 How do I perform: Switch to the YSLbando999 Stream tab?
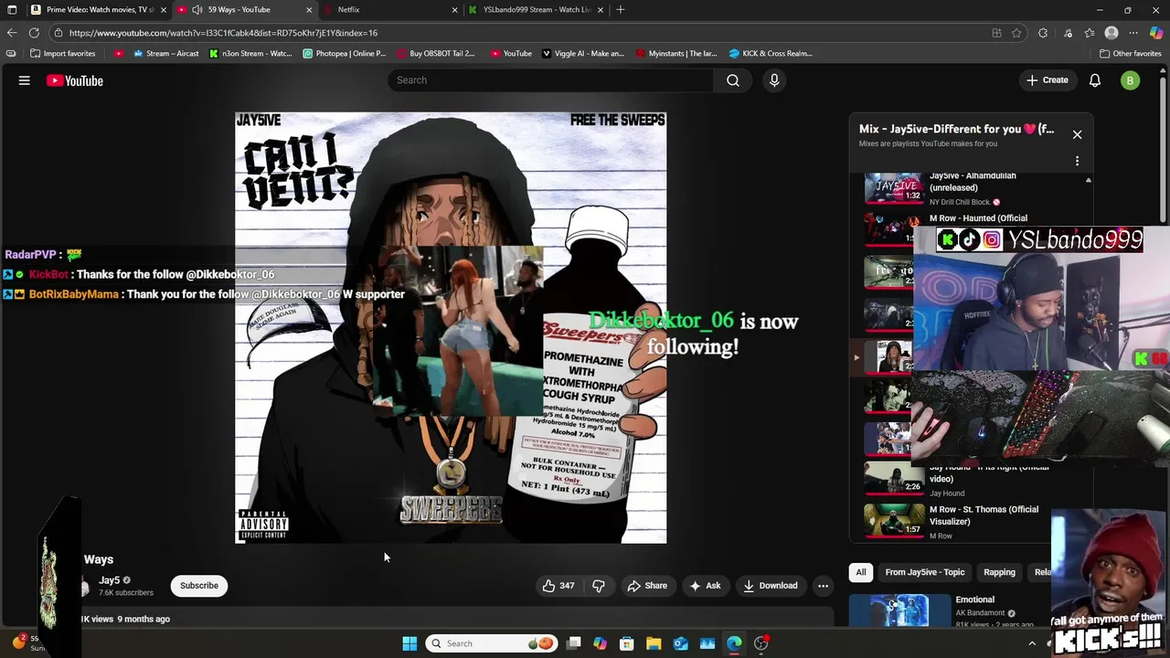(535, 10)
